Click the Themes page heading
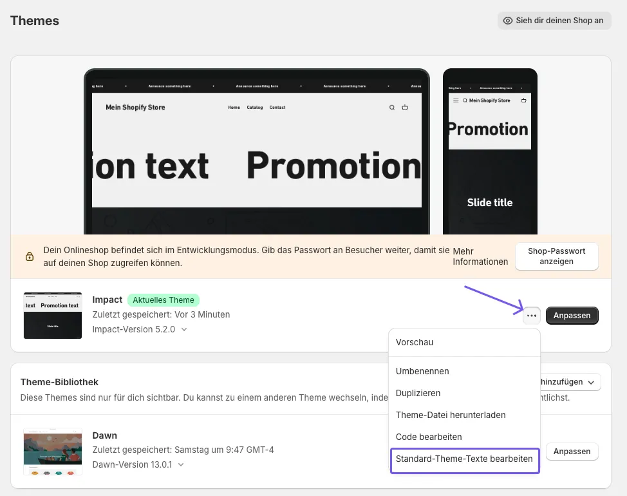This screenshot has width=627, height=496. tap(35, 21)
